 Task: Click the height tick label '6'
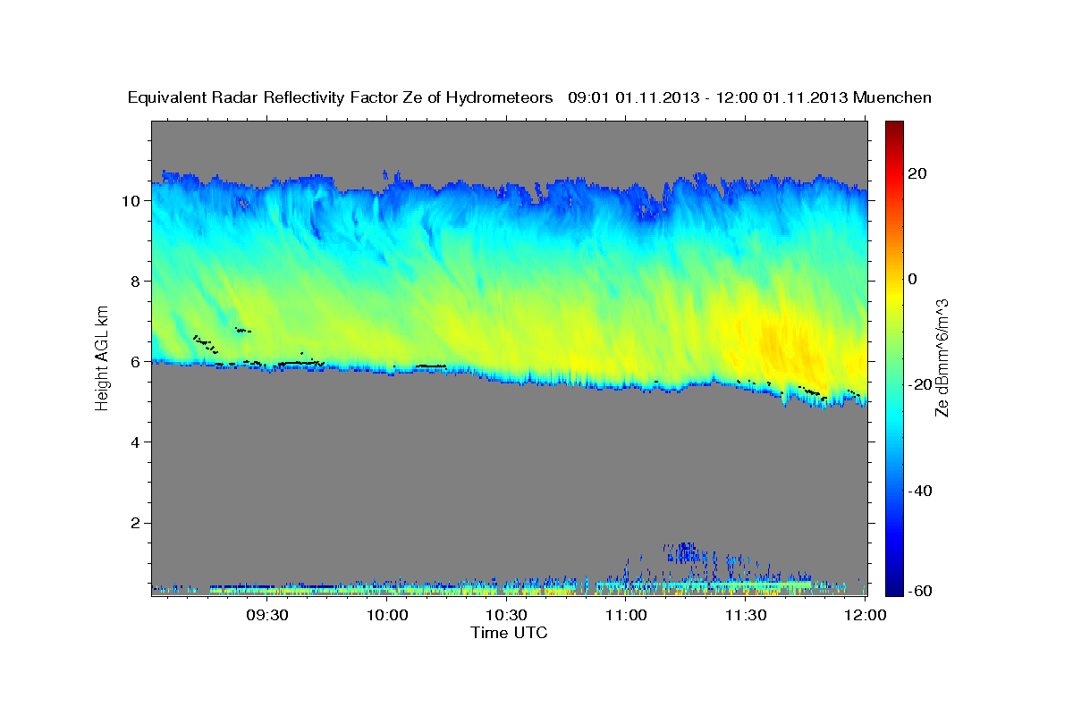137,362
